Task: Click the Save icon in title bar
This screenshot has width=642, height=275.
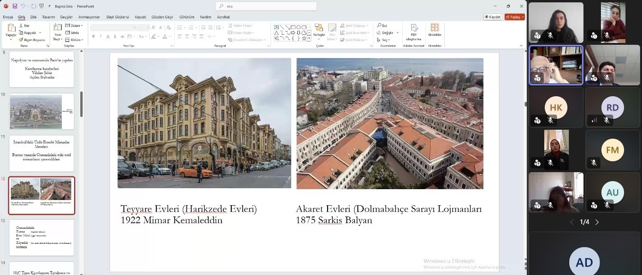Action: click(x=15, y=6)
